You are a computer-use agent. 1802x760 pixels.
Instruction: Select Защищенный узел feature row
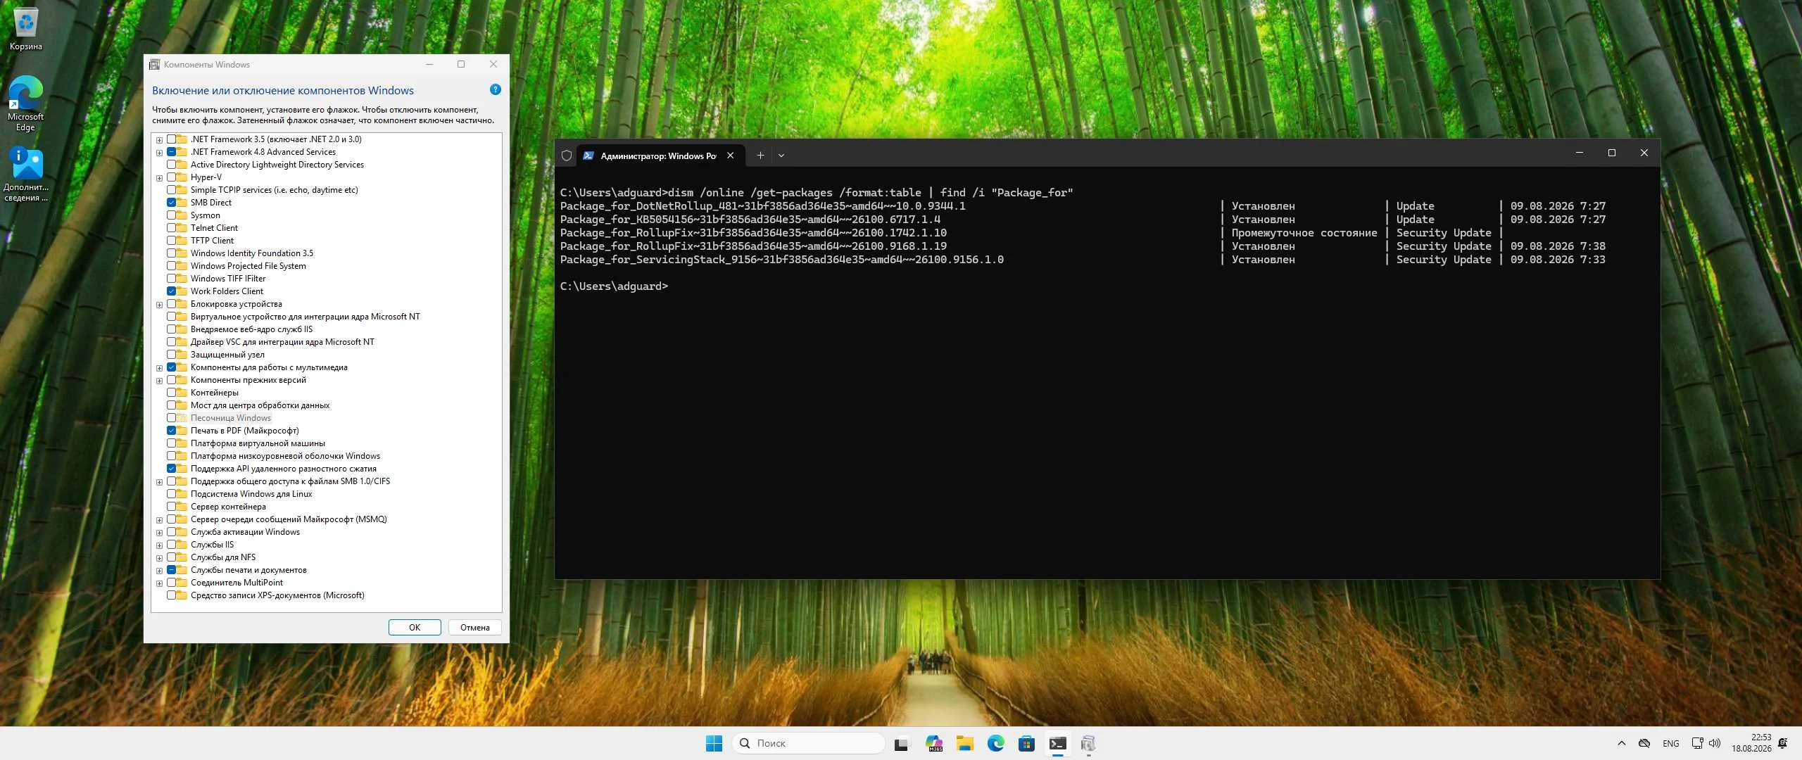click(x=227, y=355)
